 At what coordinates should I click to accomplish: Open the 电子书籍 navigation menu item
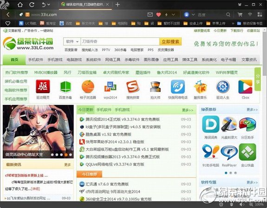coord(228,59)
